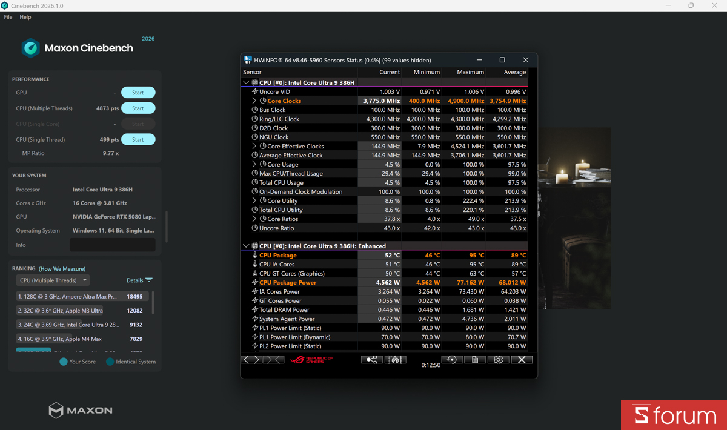Select the Uncore Ratio sensor row

(384, 228)
